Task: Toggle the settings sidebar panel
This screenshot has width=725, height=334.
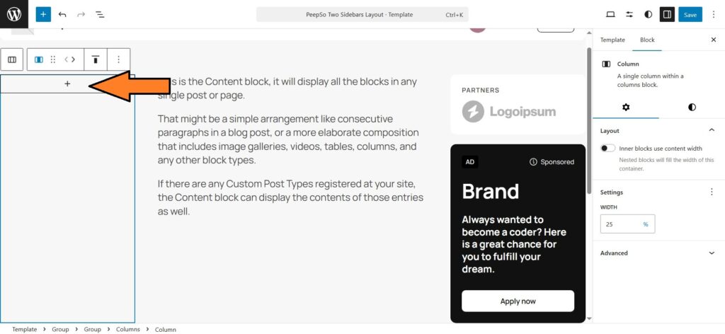Action: point(666,14)
